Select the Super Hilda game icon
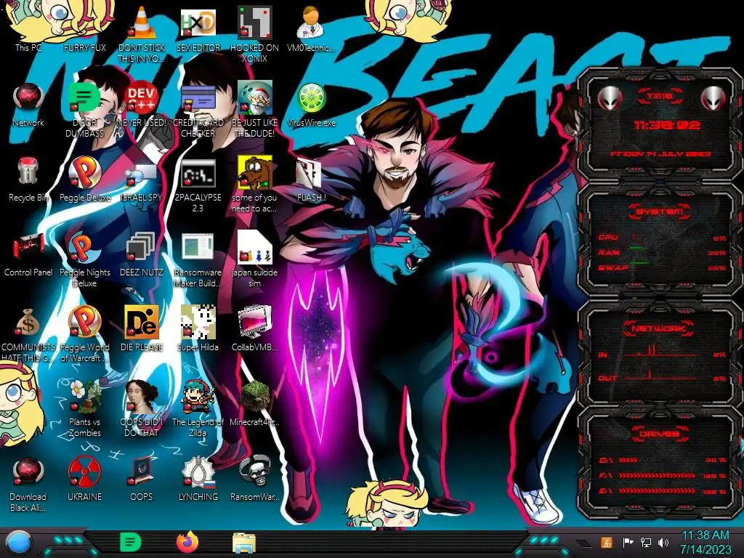Image resolution: width=744 pixels, height=558 pixels. [x=198, y=328]
